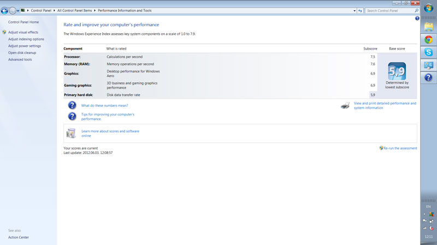
Task: Click the Primary hard disk subscore 5,9
Action: point(373,95)
